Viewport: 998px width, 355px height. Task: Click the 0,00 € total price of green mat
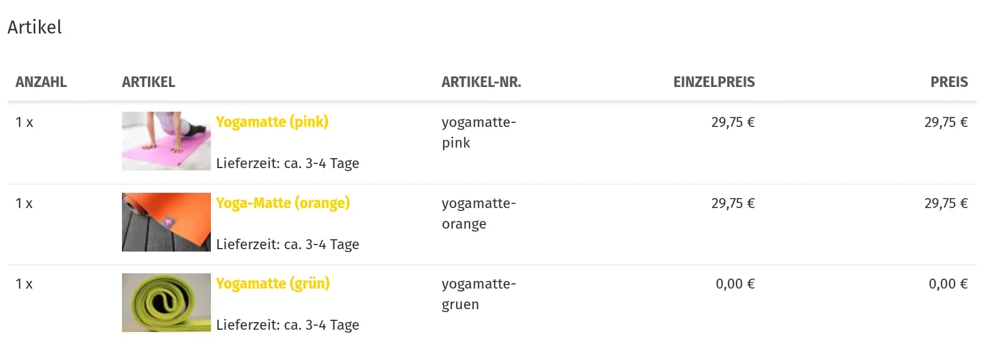pyautogui.click(x=949, y=284)
